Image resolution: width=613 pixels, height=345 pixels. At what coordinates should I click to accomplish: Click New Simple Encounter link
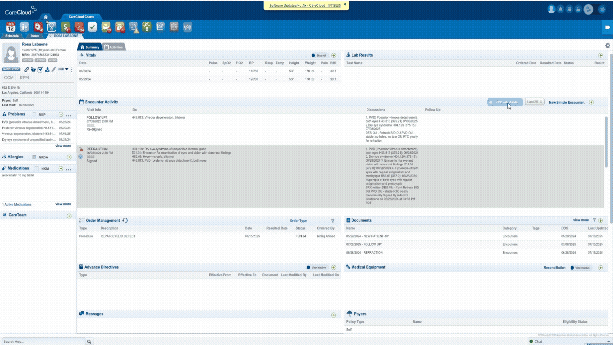pos(566,102)
